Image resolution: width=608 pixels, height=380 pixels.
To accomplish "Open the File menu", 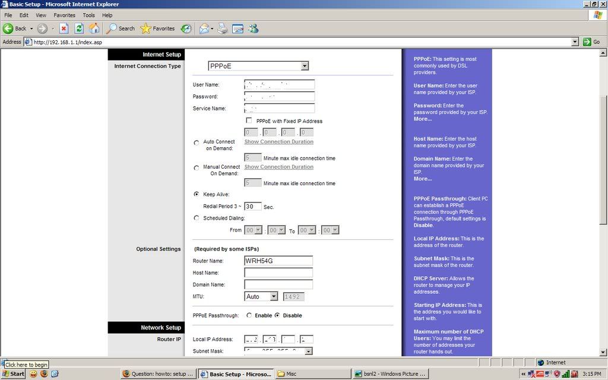I will coord(8,15).
